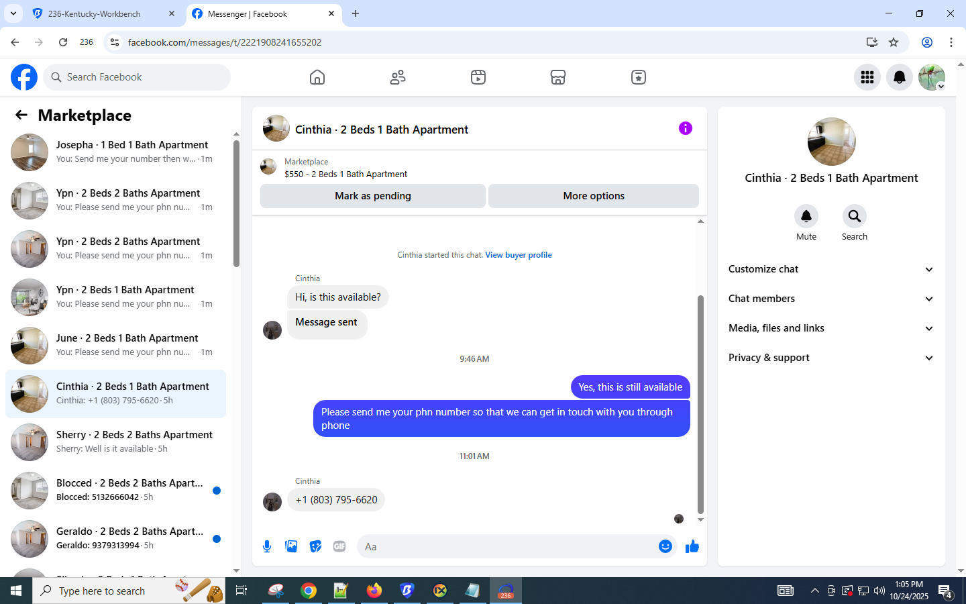Image resolution: width=966 pixels, height=604 pixels.
Task: Open Google Chrome from the taskbar
Action: pos(309,591)
